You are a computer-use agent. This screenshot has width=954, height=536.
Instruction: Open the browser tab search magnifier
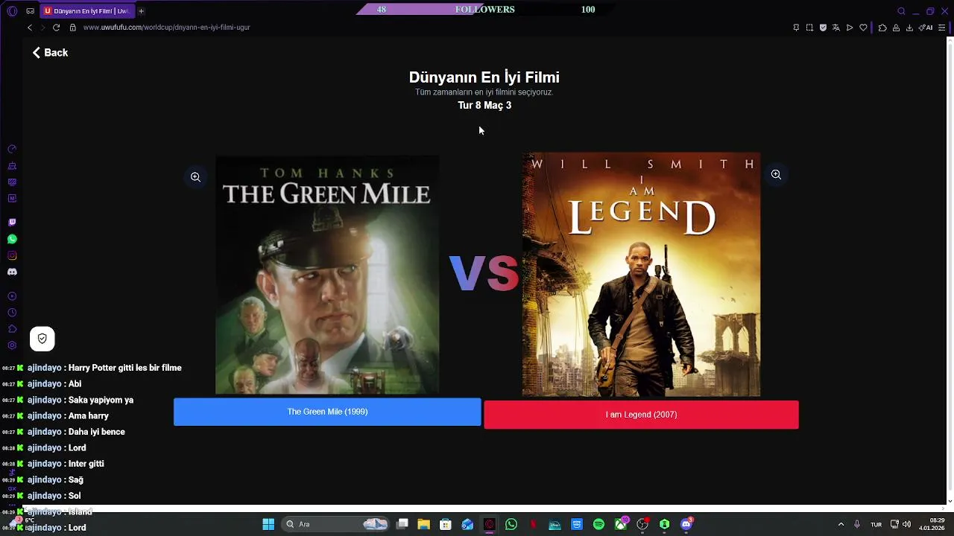tap(901, 11)
